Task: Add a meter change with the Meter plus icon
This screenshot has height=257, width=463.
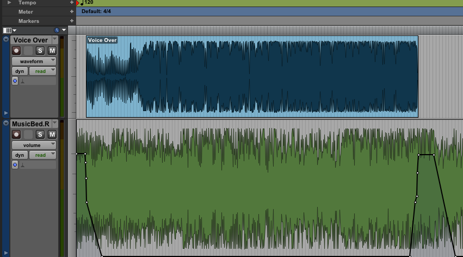Action: 72,11
